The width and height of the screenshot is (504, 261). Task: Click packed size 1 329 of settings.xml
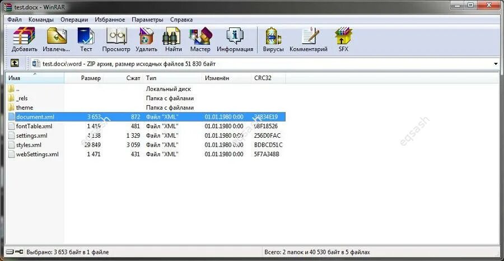tap(133, 136)
